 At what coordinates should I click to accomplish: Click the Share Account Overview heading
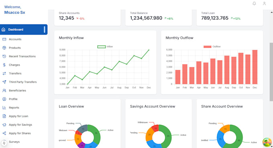click(x=222, y=106)
